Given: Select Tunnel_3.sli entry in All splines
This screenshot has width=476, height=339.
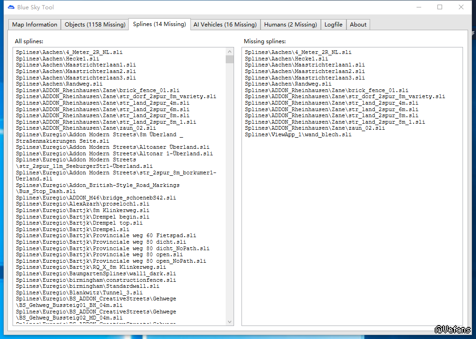Looking at the screenshot, I should [79, 292].
